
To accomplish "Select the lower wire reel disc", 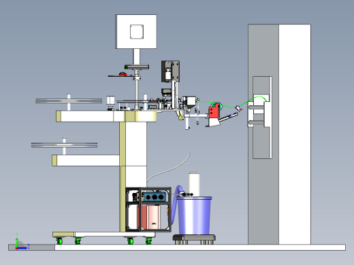I will pos(65,145).
